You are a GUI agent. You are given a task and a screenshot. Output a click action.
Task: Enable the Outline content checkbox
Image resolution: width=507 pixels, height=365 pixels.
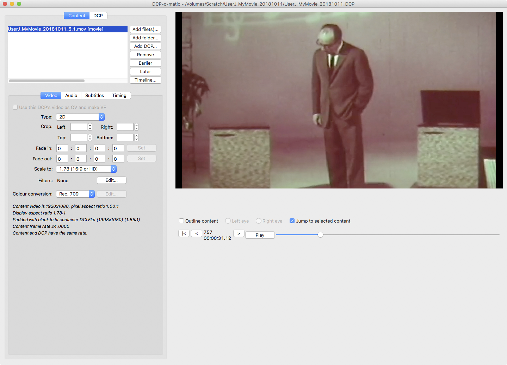click(181, 221)
